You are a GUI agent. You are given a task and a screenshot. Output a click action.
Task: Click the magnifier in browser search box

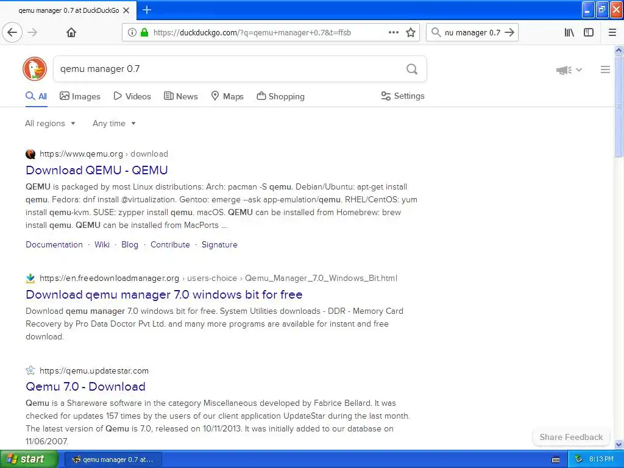(436, 33)
